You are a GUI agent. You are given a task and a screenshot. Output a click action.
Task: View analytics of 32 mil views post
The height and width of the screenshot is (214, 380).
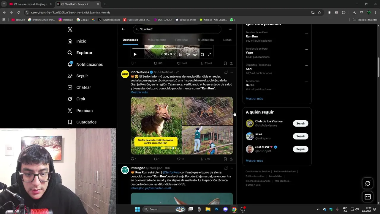206,63
